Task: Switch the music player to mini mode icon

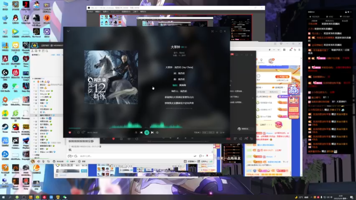Action: 212,31
